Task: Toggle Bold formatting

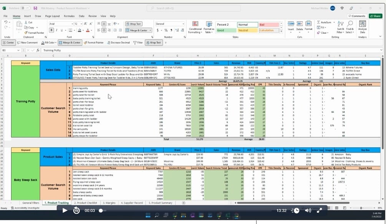Action: [x=51, y=30]
